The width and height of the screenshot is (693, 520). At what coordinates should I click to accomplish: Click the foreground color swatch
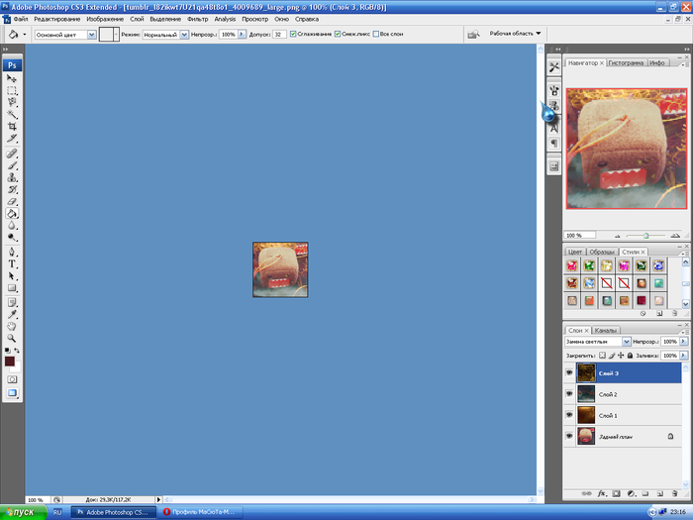point(9,362)
